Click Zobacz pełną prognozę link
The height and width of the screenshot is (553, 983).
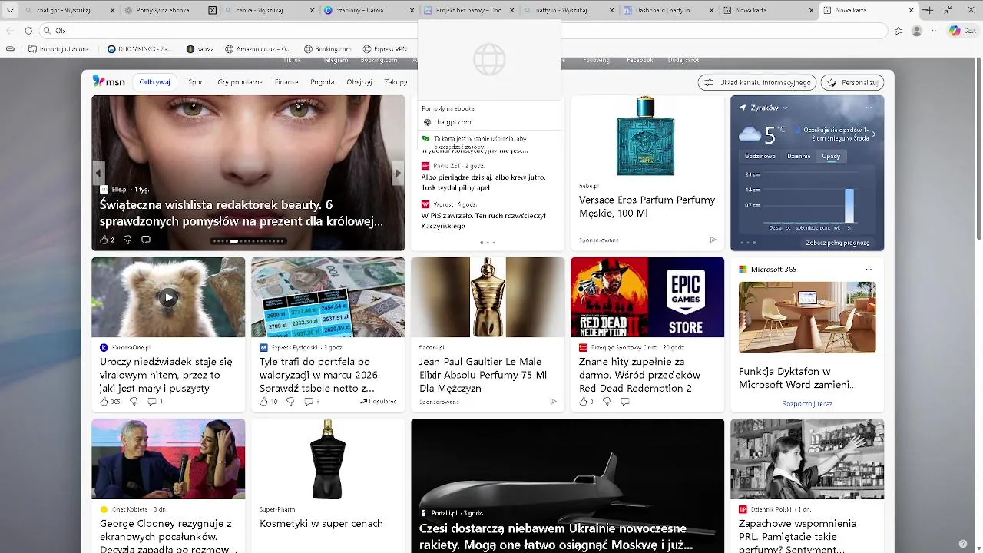pos(837,243)
